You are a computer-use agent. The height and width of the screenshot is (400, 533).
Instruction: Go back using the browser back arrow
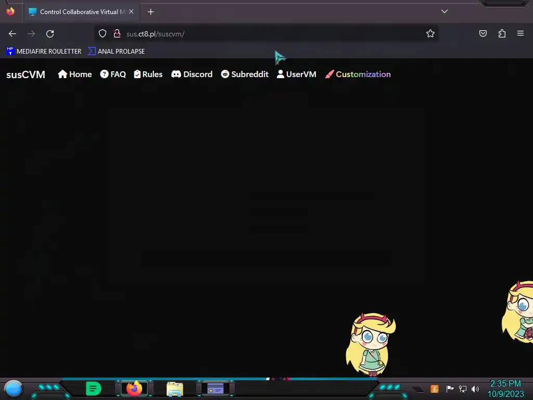coord(12,34)
